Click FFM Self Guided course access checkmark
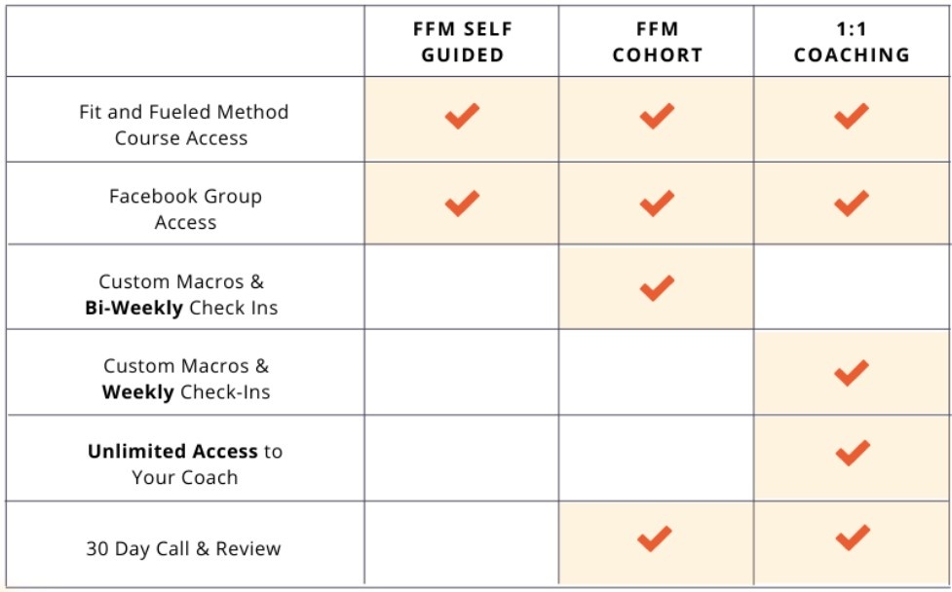952x592 pixels. click(x=462, y=117)
